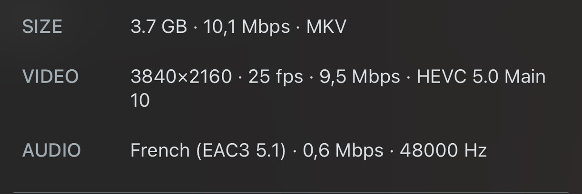
Task: Select the 25 fps frame rate
Action: pyautogui.click(x=276, y=77)
